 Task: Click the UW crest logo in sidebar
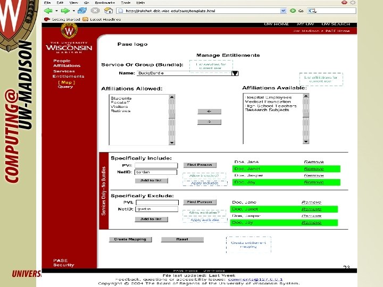tap(69, 31)
